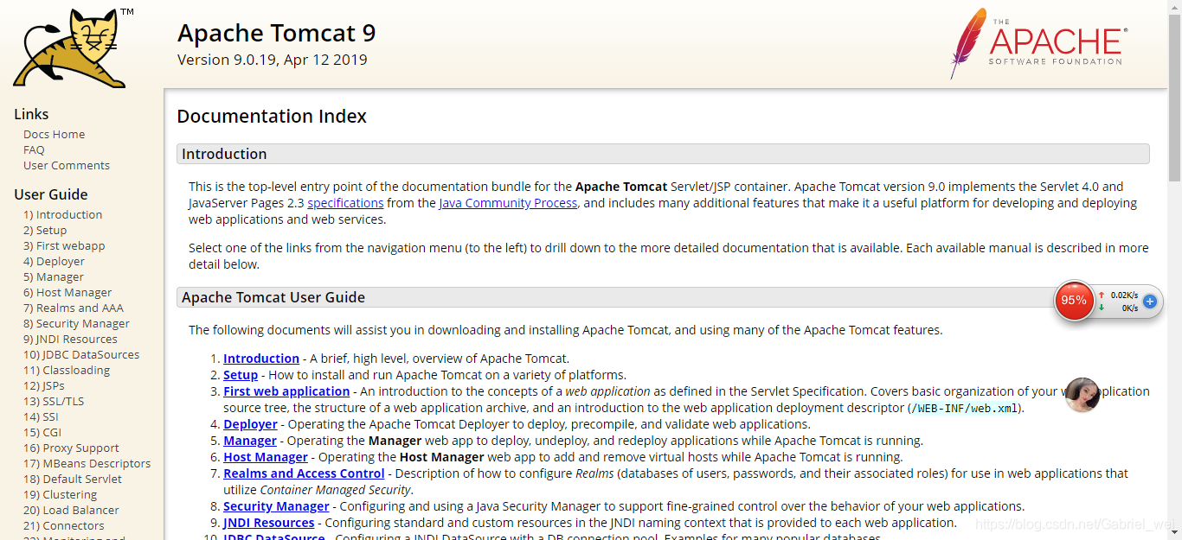Click the Links sidebar heading
Viewport: 1182px width, 540px height.
[31, 114]
